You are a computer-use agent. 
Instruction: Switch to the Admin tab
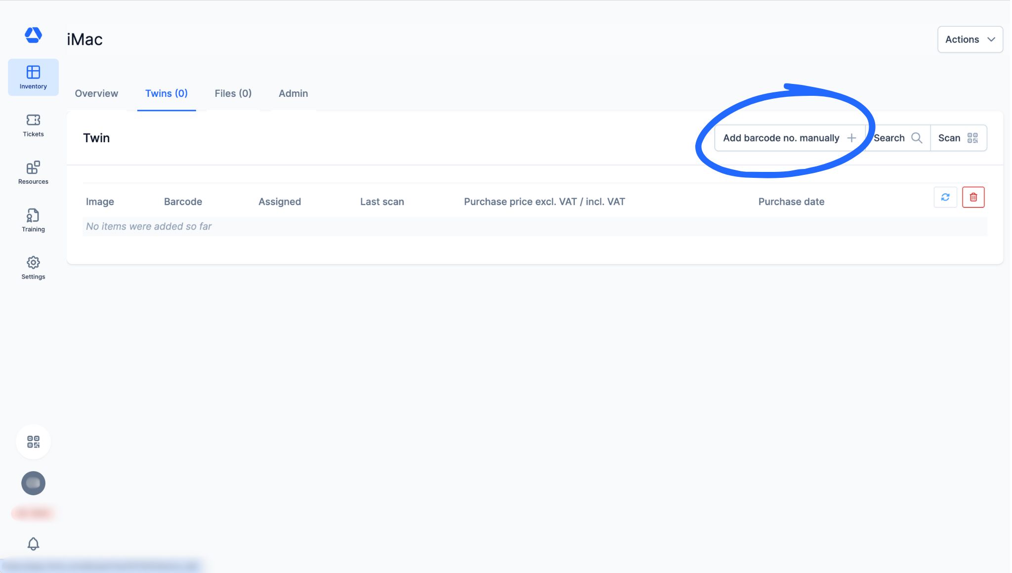tap(293, 93)
